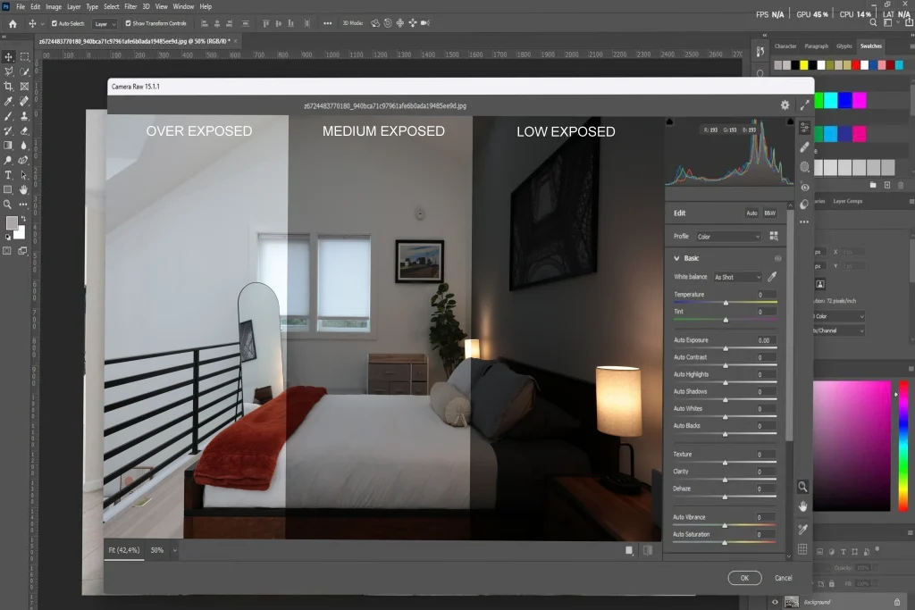
Task: Select the Healing tool in Camera Raw
Action: [803, 146]
